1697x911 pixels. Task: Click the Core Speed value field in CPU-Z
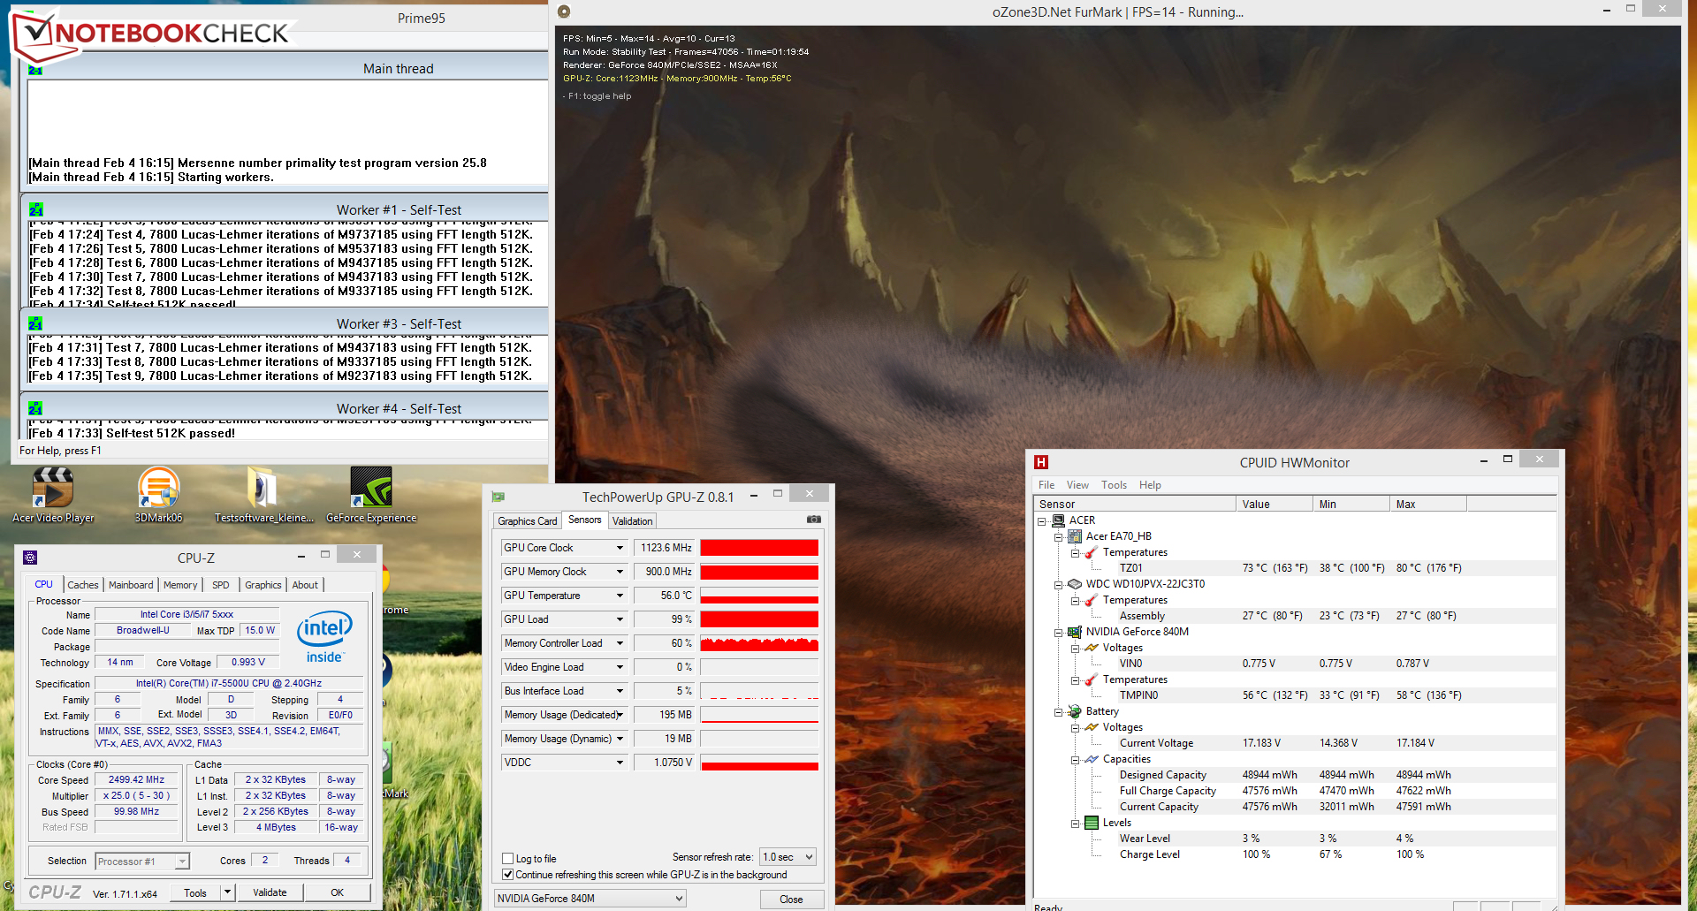tap(136, 780)
